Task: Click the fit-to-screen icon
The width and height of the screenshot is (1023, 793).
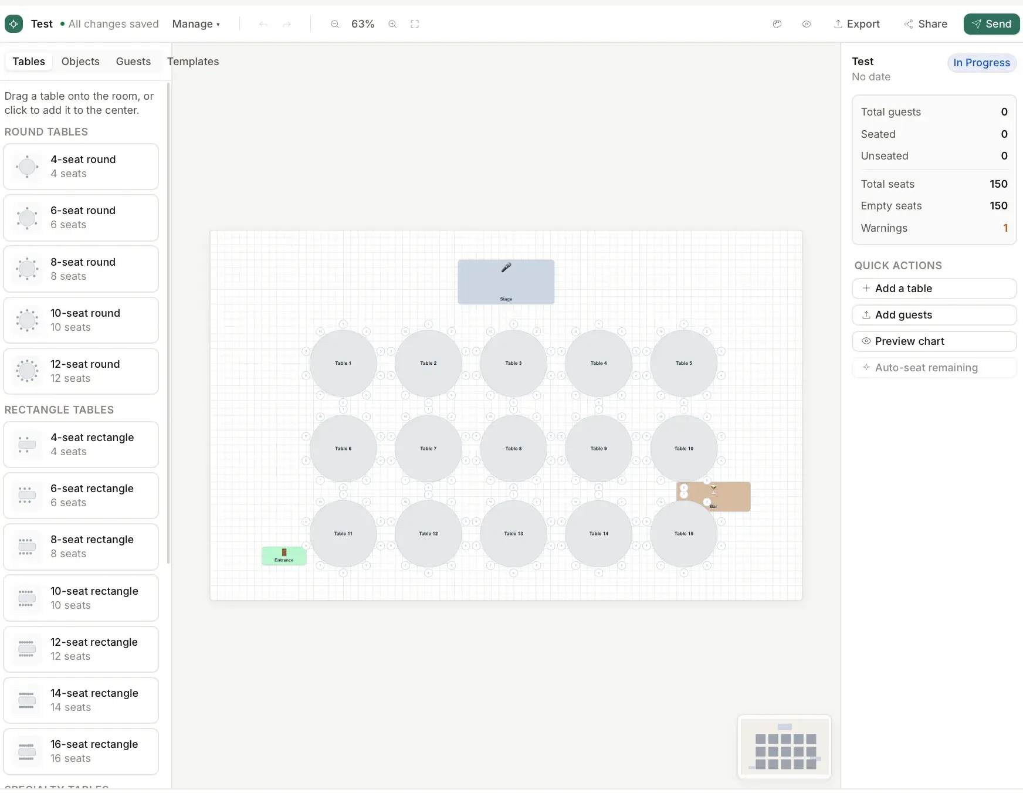Action: [x=415, y=24]
